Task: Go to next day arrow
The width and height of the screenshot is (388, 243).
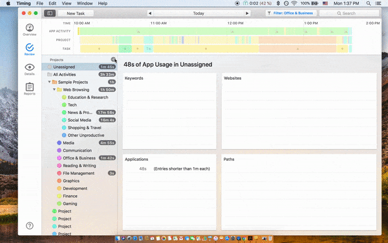Action: (247, 14)
